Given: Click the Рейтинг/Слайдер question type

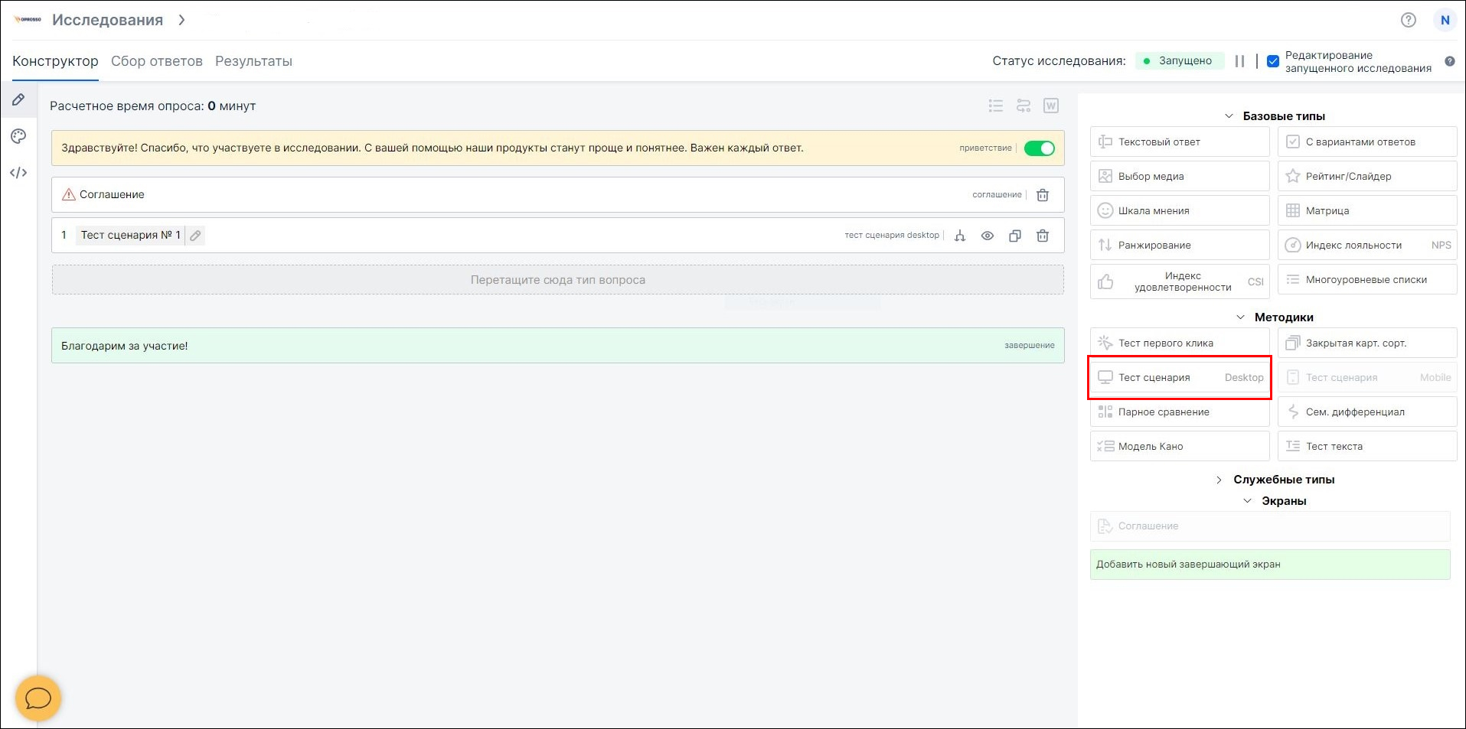Looking at the screenshot, I should (x=1366, y=176).
